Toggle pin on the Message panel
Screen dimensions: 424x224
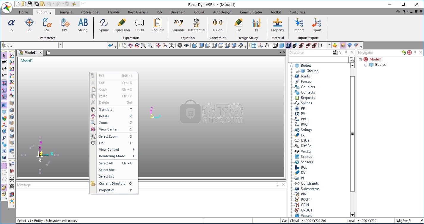(278, 185)
